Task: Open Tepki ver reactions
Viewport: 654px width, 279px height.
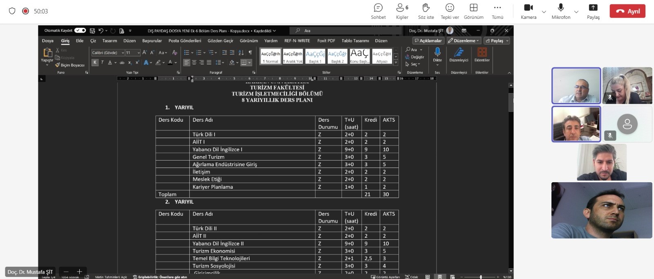Action: 450,11
